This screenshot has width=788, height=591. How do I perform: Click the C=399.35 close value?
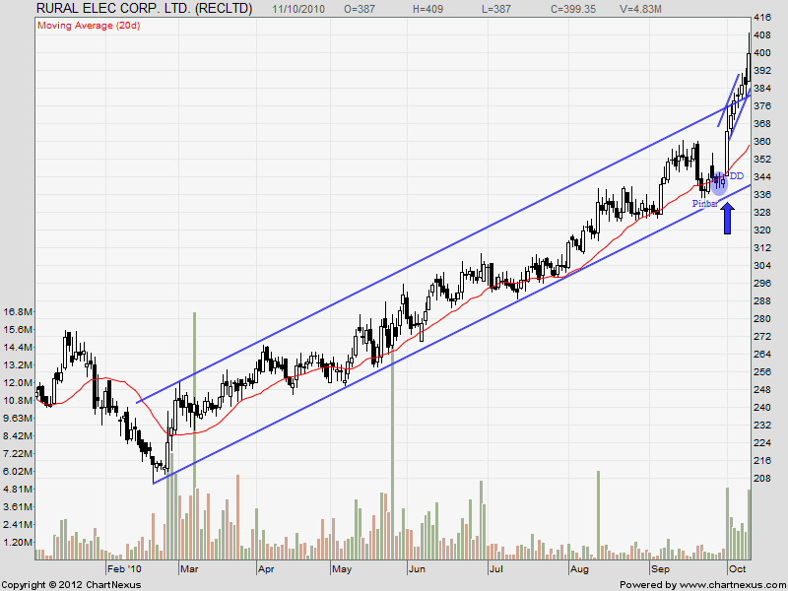575,9
